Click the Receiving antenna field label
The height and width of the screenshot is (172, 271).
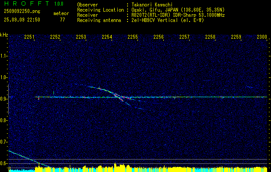[99, 20]
